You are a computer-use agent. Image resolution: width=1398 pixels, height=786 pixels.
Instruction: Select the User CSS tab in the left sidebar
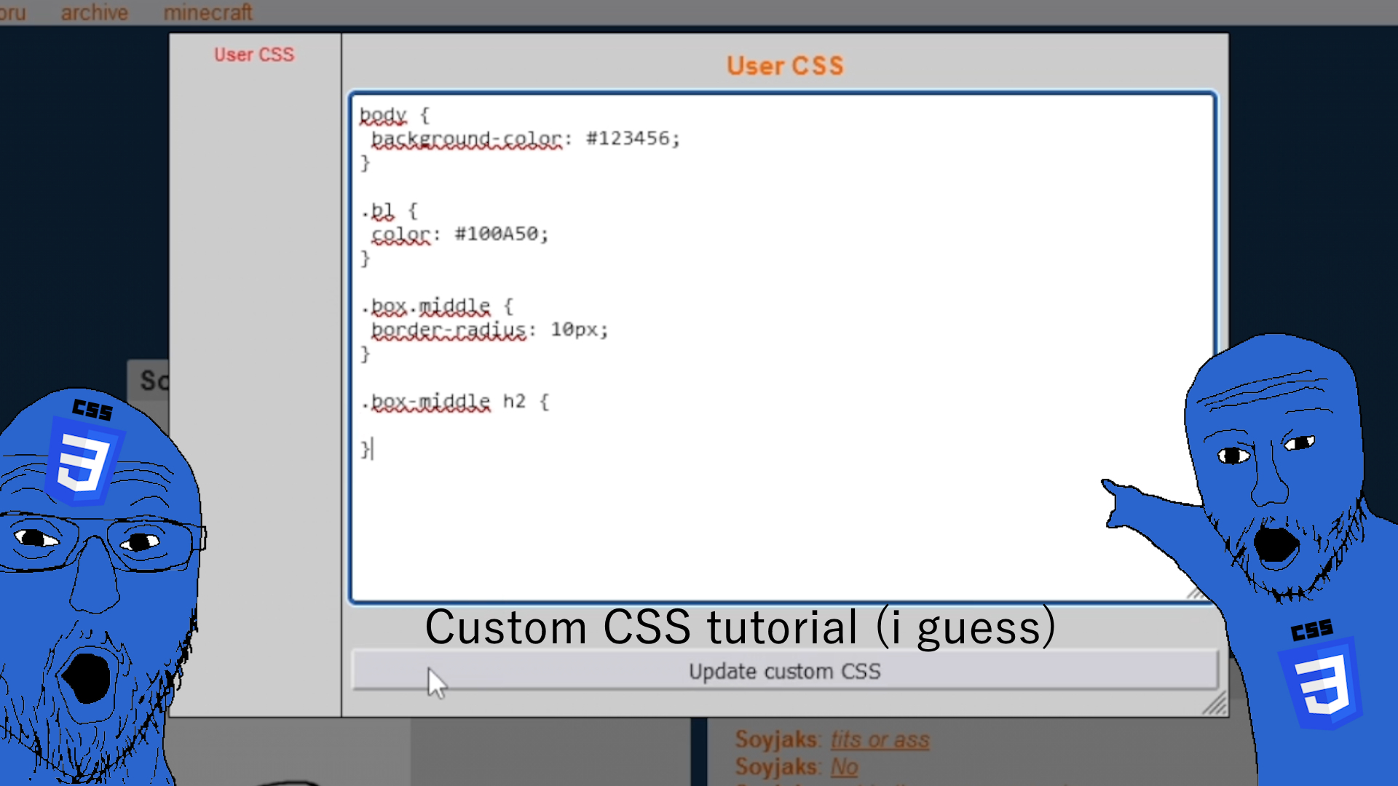point(254,55)
